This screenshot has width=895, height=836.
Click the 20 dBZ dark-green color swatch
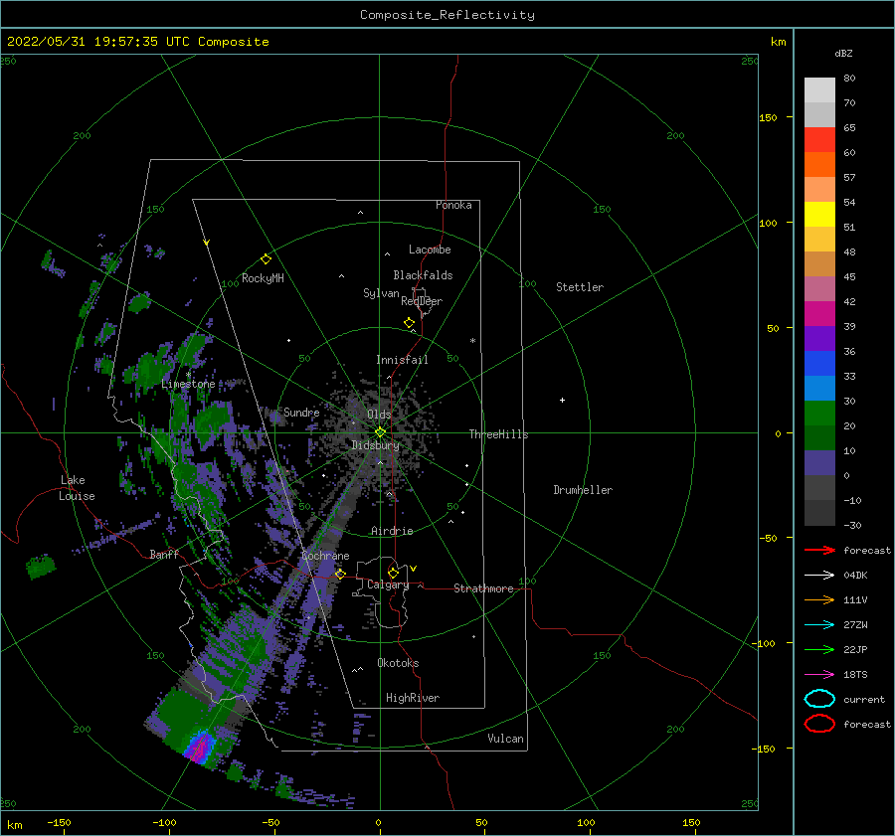click(x=819, y=437)
